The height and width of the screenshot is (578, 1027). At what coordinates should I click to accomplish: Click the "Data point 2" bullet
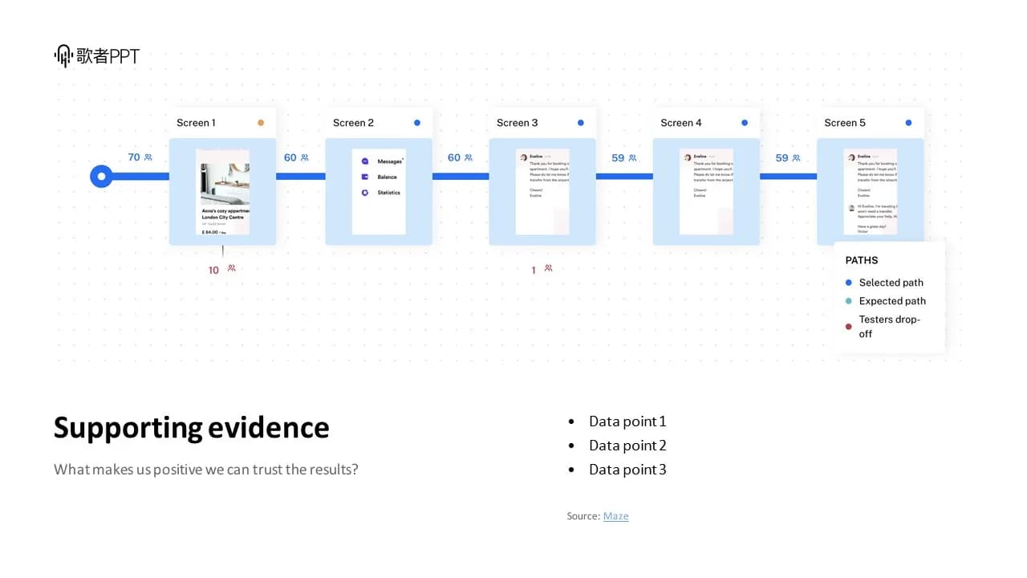coord(627,446)
